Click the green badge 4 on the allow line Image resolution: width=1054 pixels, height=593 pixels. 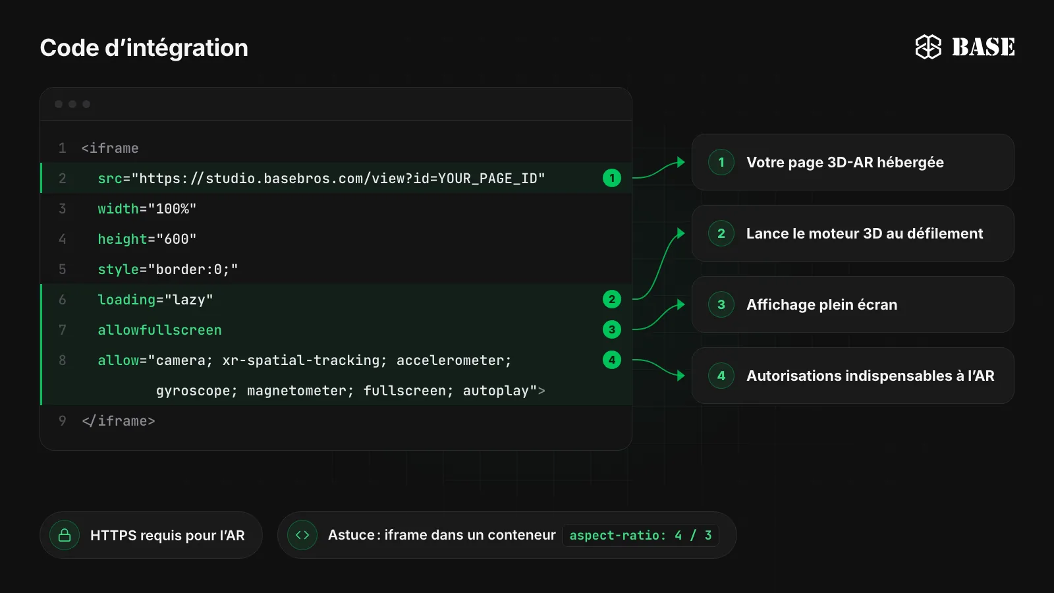(x=612, y=360)
